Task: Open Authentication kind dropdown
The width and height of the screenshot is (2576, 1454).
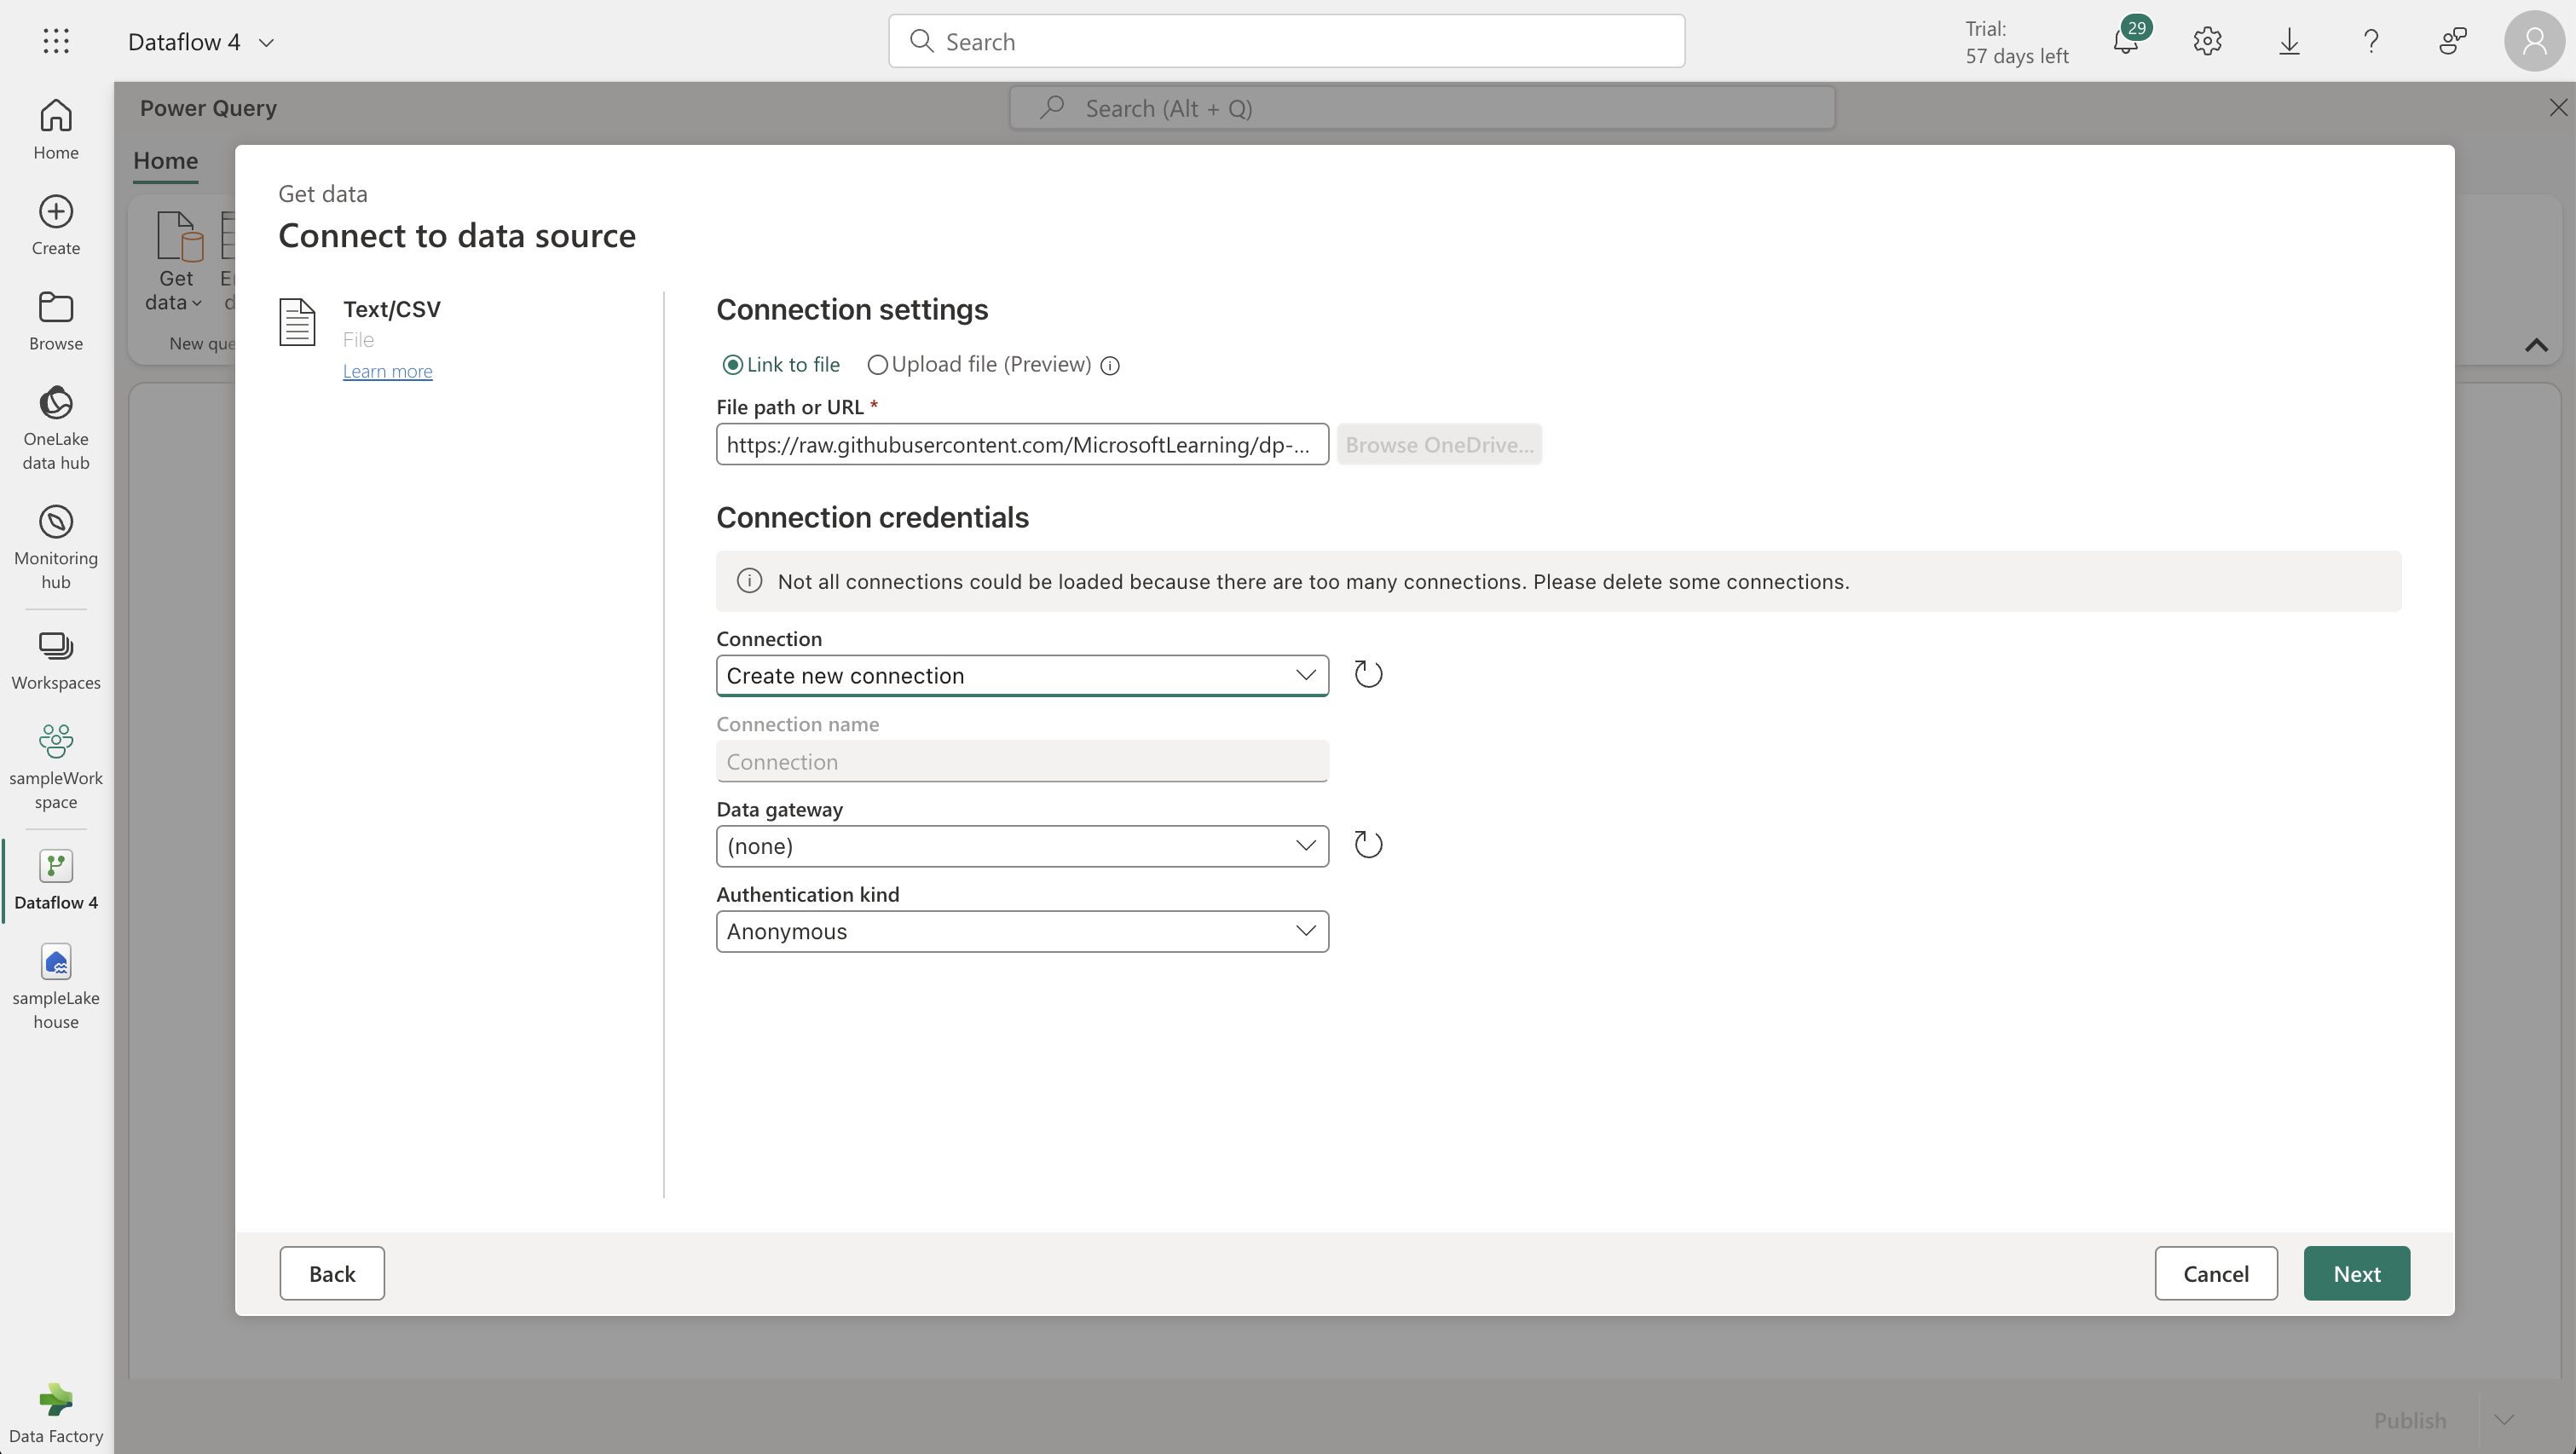Action: 1022,931
